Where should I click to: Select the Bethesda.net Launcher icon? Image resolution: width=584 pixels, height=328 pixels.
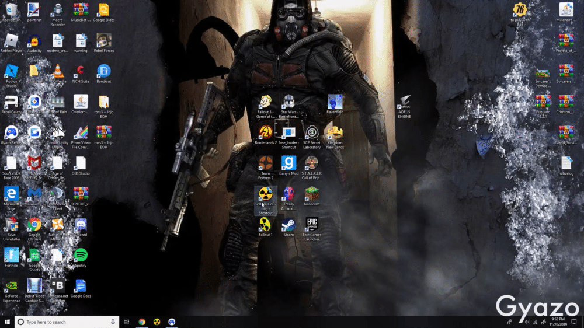pos(57,291)
